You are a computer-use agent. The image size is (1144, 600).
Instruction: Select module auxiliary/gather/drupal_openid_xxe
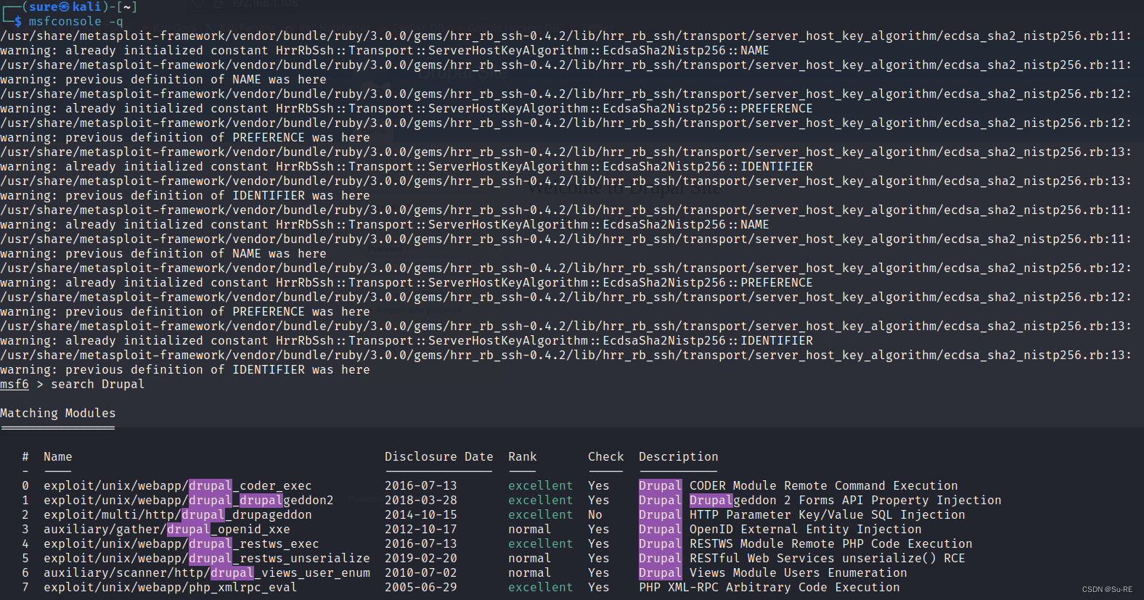click(167, 529)
